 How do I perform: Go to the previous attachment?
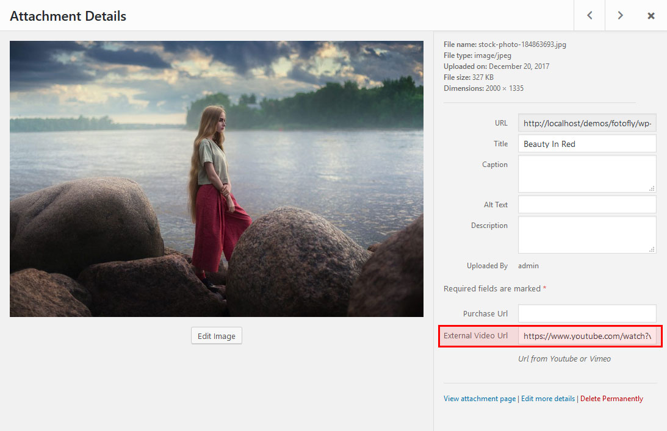(x=589, y=16)
